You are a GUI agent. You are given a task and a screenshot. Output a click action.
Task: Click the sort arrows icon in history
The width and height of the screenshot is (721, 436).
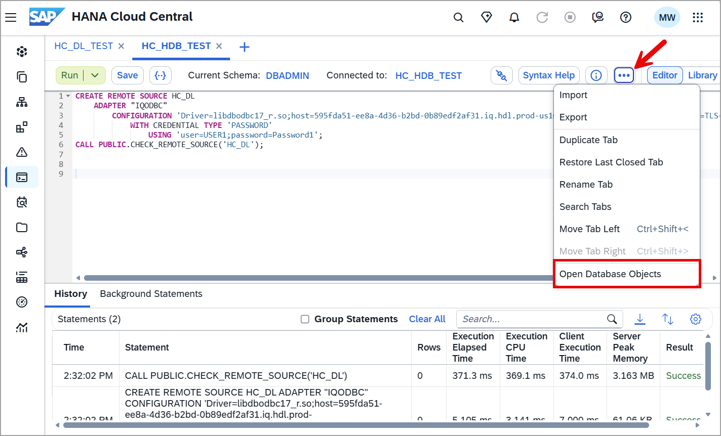[x=668, y=319]
